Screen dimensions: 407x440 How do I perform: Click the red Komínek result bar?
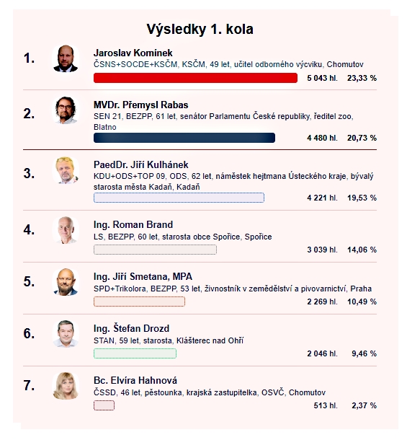pyautogui.click(x=195, y=78)
